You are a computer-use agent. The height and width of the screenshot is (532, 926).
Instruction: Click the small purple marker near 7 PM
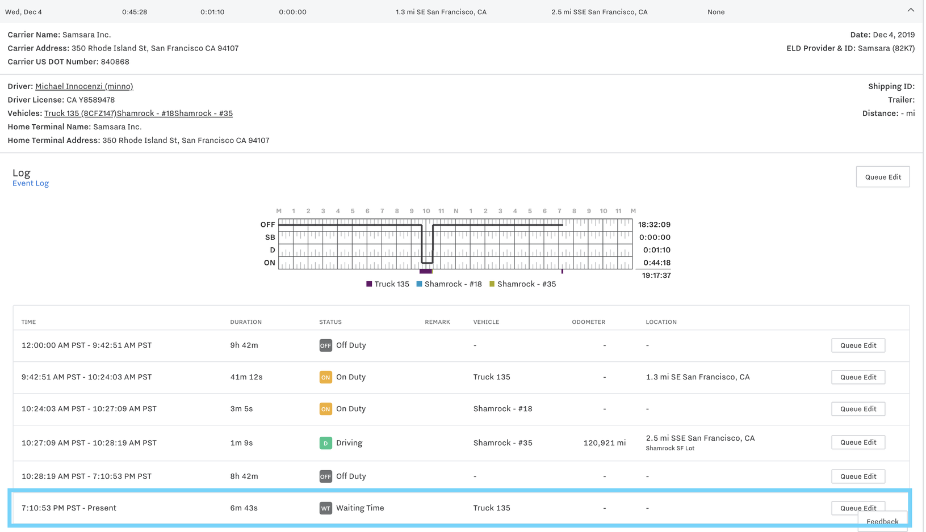562,272
